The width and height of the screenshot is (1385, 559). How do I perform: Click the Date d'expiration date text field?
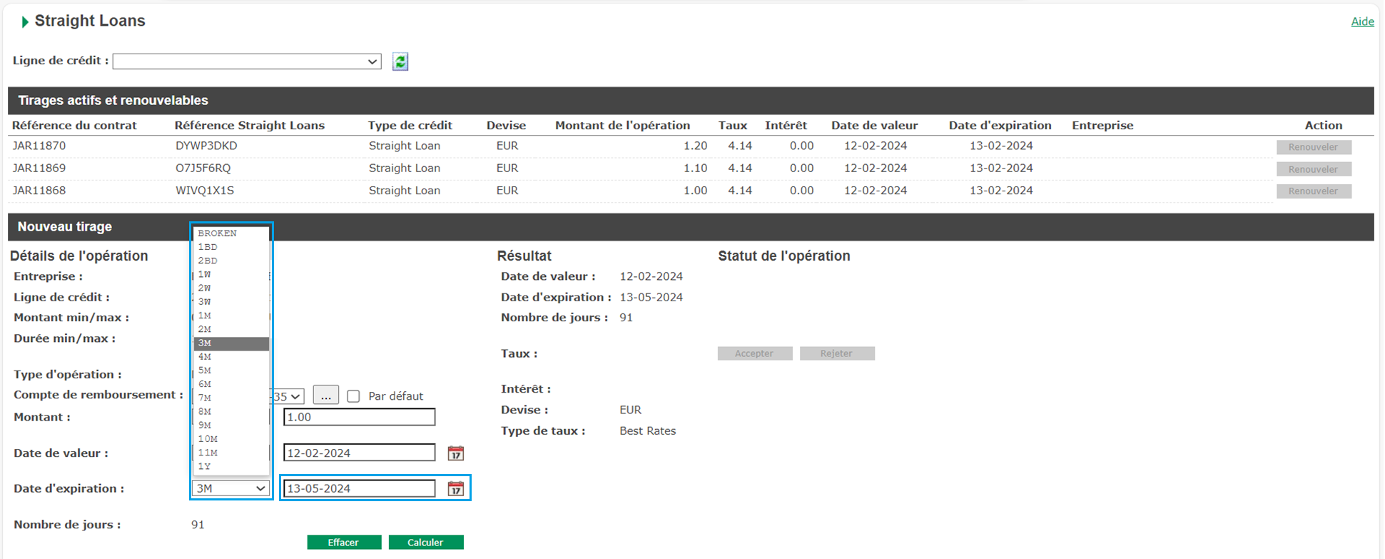(x=359, y=489)
